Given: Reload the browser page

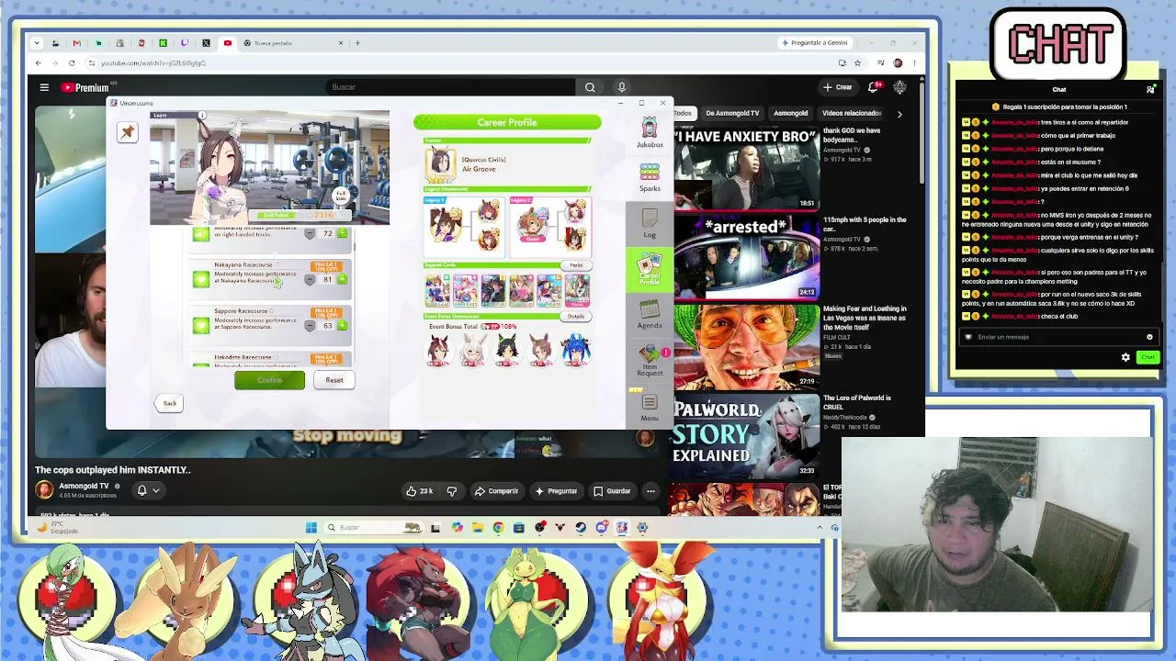Looking at the screenshot, I should point(72,63).
